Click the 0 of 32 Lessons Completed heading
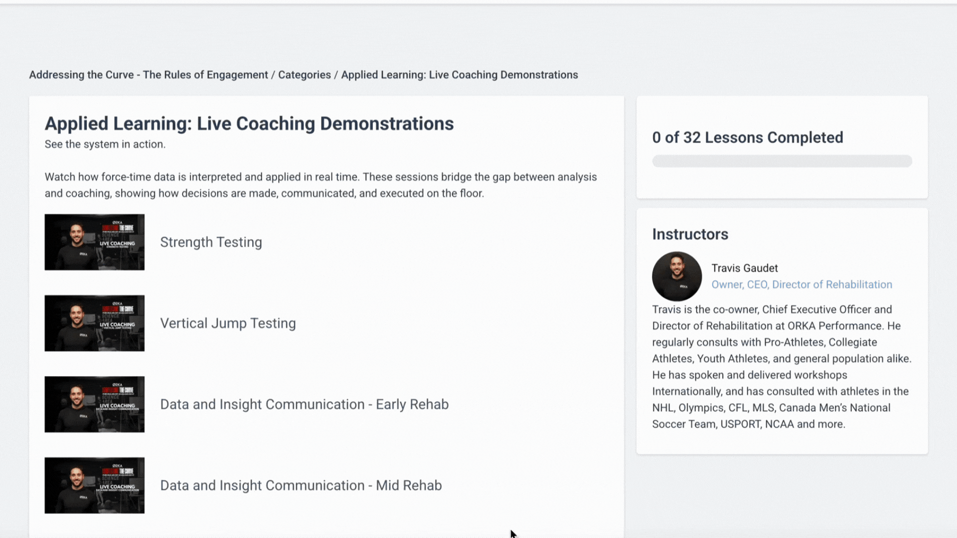The width and height of the screenshot is (957, 538). click(748, 137)
